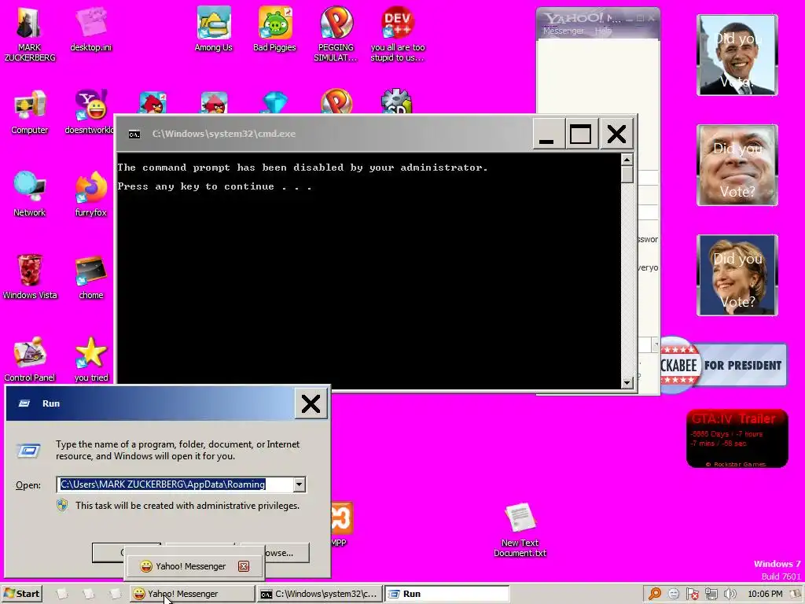Screen dimensions: 805x604
Task: Open the Action Center flag tray icon
Action: [x=693, y=594]
